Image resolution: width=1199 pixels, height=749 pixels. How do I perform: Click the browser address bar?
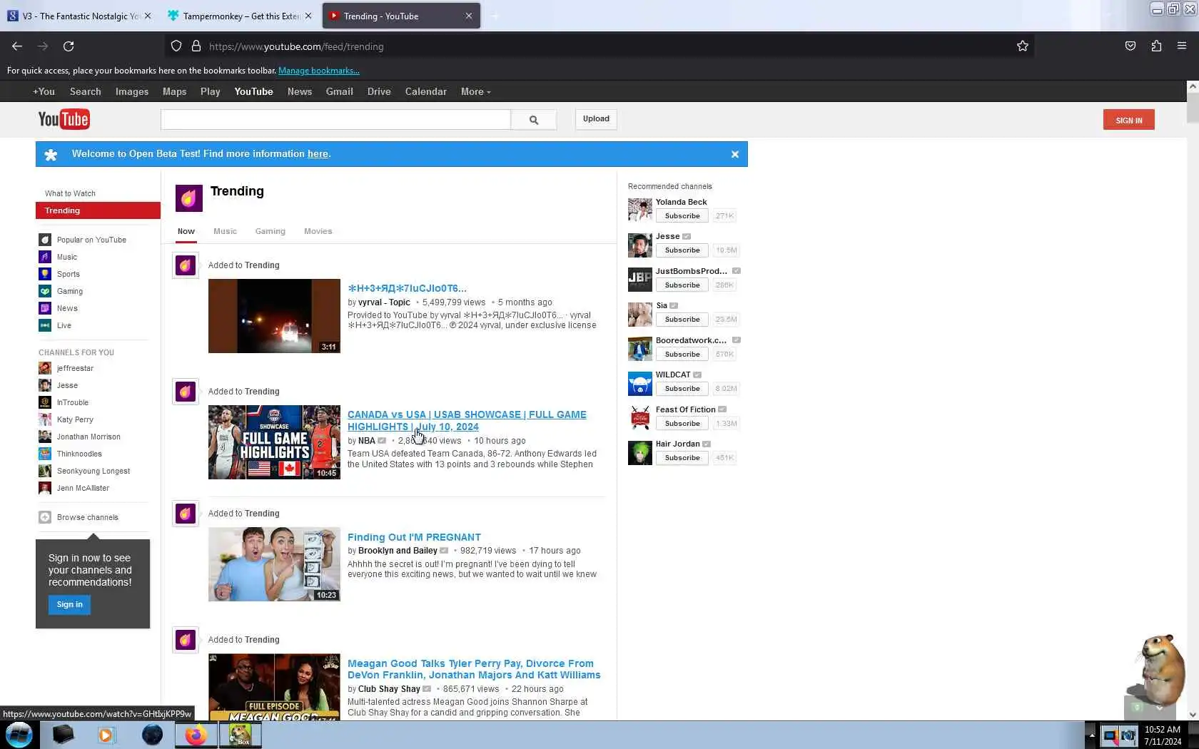coord(598,46)
